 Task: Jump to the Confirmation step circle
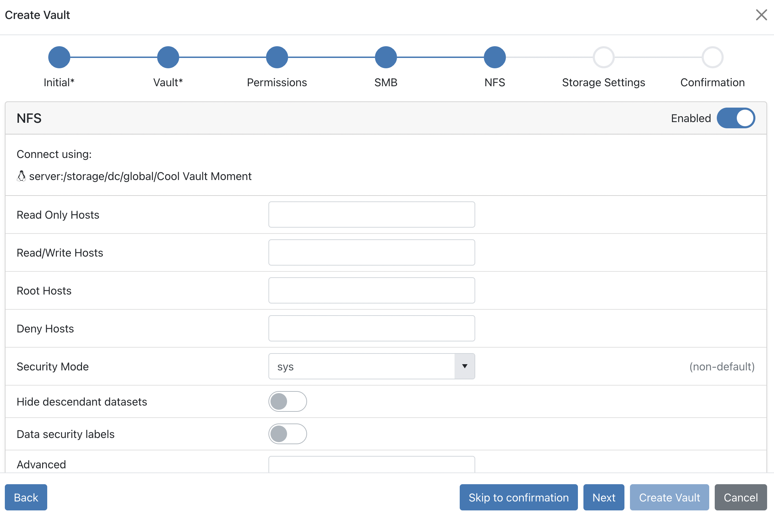click(x=712, y=57)
